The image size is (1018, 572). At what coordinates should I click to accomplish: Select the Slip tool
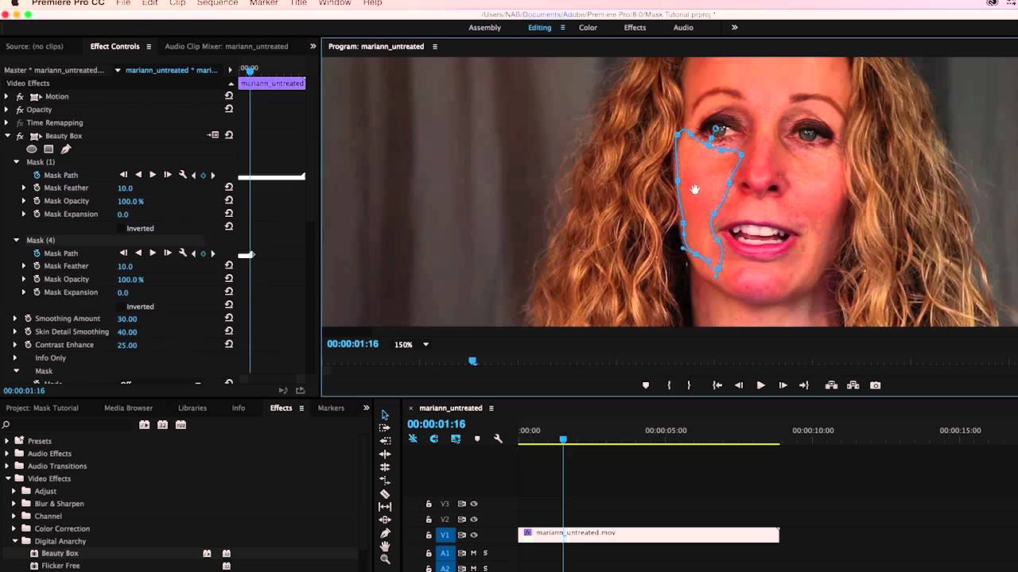tap(385, 507)
